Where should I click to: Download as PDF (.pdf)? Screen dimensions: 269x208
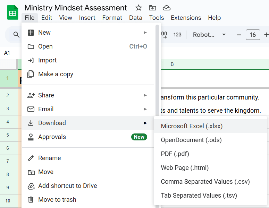point(175,154)
